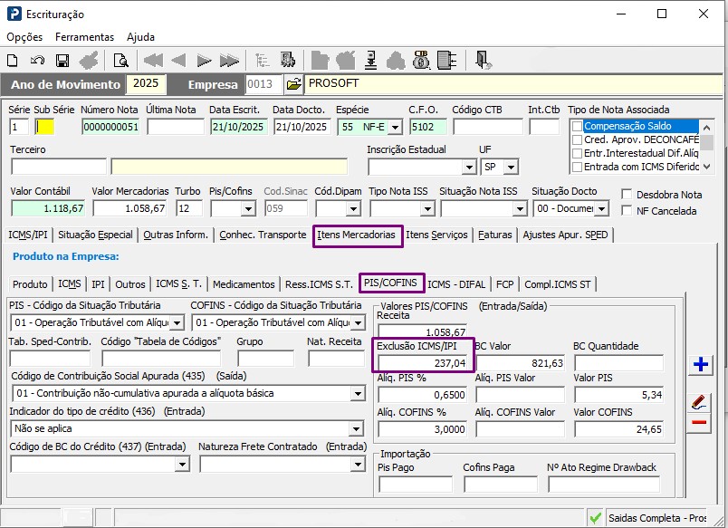Image resolution: width=728 pixels, height=528 pixels.
Task: Tick the Cred. Aprov. DECONCAFÉ checkbox
Action: tap(577, 140)
